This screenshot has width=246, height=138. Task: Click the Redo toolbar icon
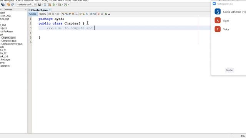(13, 5)
